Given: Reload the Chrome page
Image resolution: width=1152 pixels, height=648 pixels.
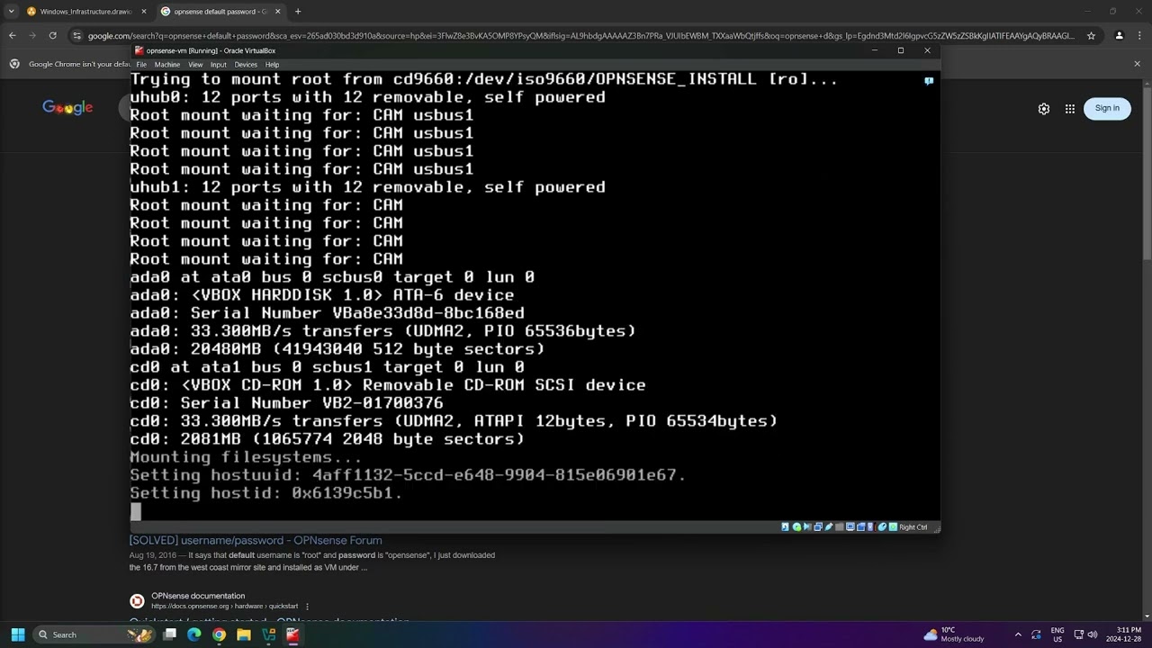Looking at the screenshot, I should pos(53,36).
